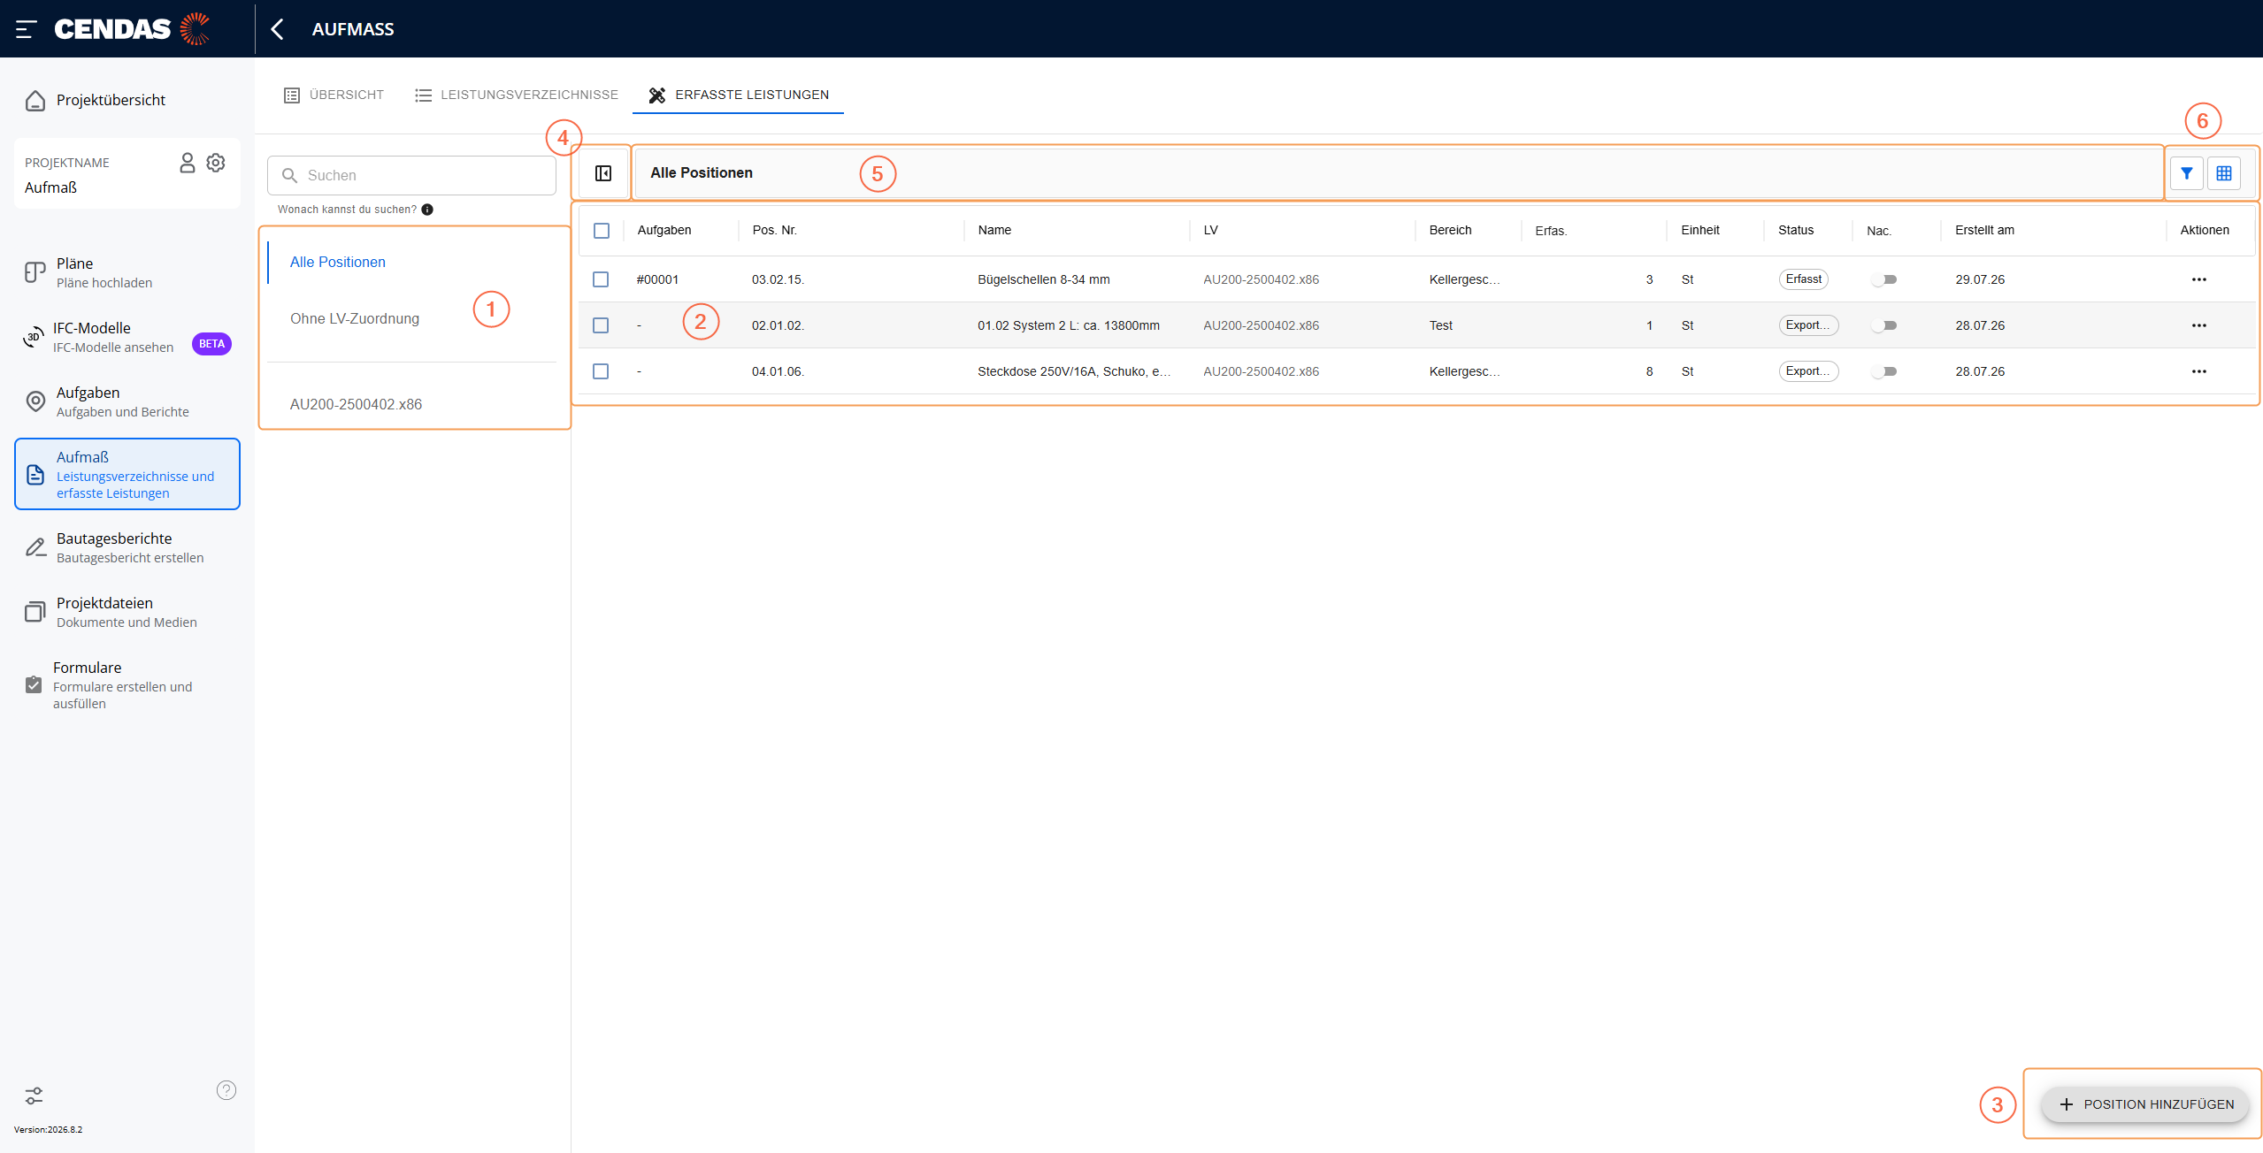Select AU200-2500402.x86 in the LV list
2263x1153 pixels.
412,404
